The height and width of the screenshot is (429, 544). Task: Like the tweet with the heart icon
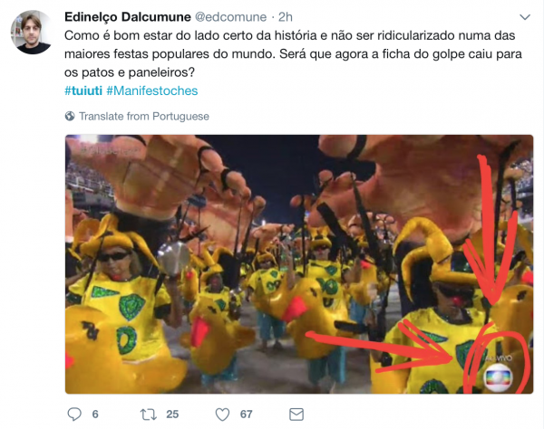pos(222,415)
